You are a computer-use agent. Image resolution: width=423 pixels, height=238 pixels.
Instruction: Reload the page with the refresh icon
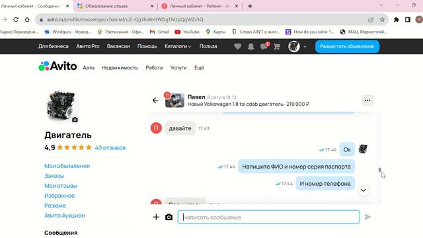[x=16, y=19]
